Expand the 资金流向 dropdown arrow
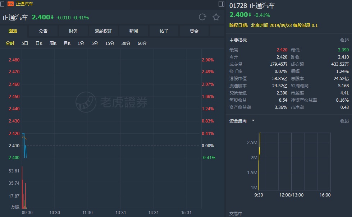352x217 pixels. (x=253, y=121)
